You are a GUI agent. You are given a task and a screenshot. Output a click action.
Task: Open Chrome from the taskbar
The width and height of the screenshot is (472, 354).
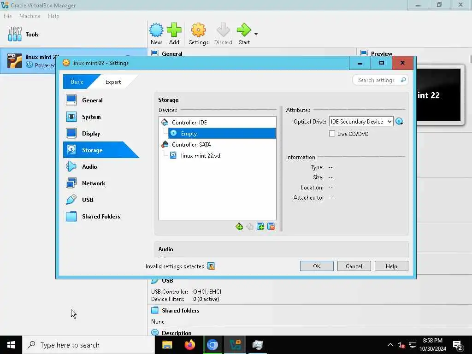coord(212,345)
